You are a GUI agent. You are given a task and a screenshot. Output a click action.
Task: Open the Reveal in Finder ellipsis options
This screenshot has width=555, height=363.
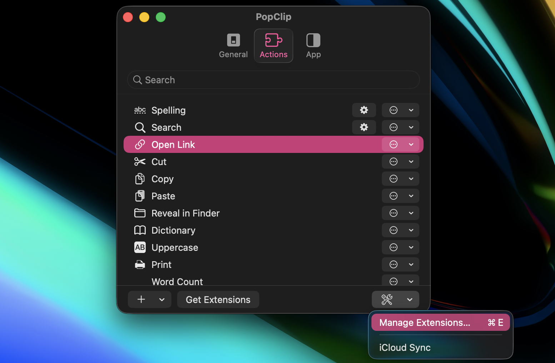click(x=394, y=213)
